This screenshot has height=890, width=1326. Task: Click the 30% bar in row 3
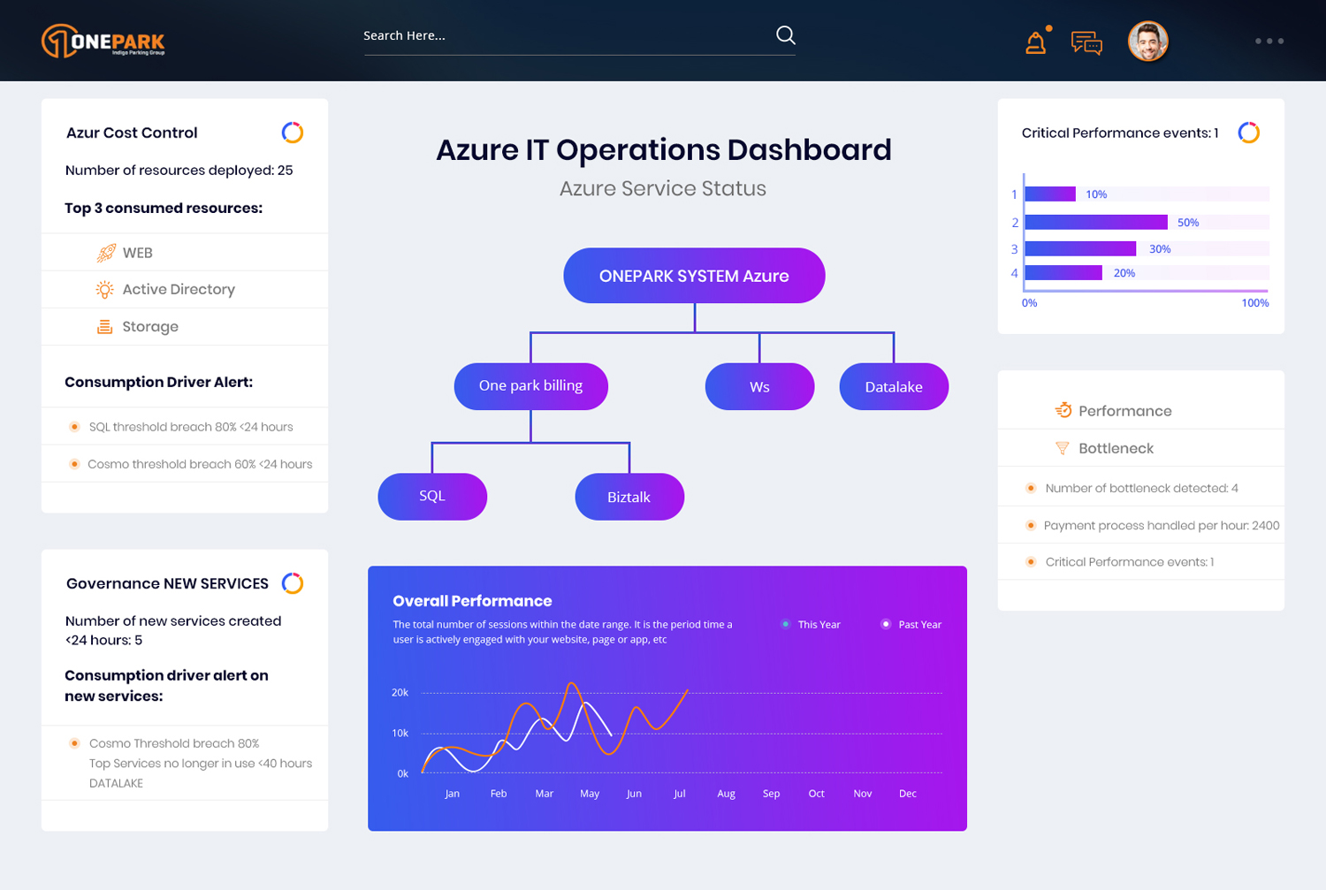pos(1080,248)
